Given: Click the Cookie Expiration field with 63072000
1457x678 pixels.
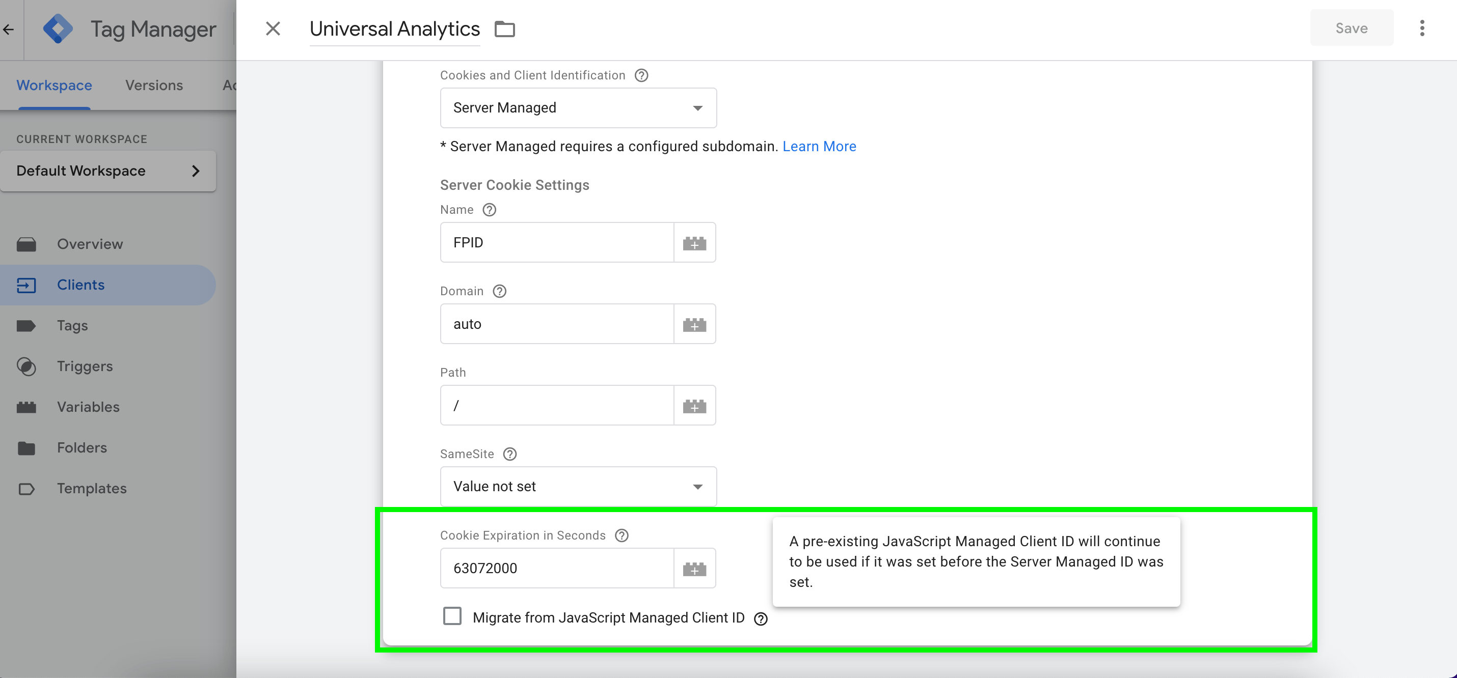Looking at the screenshot, I should coord(556,568).
